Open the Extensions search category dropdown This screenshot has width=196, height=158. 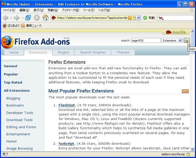point(172,41)
